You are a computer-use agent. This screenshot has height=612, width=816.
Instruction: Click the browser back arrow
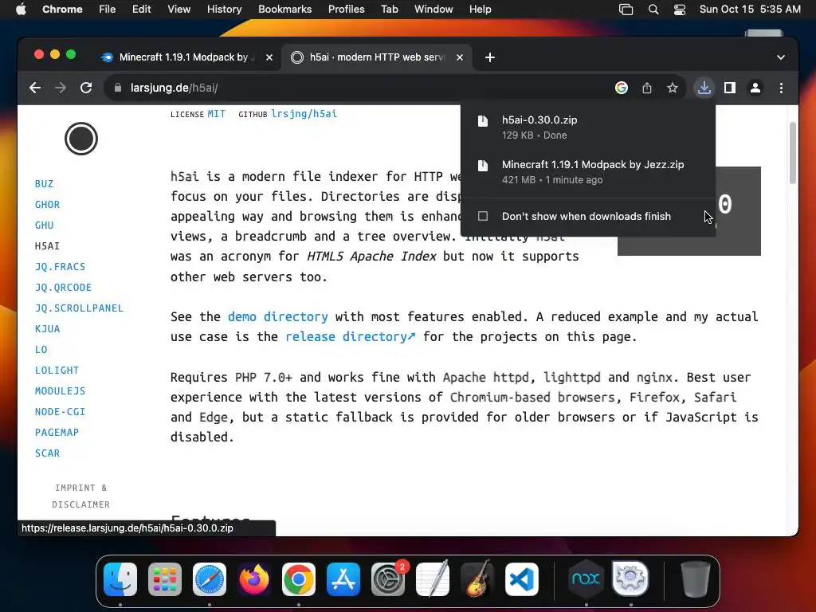click(35, 88)
